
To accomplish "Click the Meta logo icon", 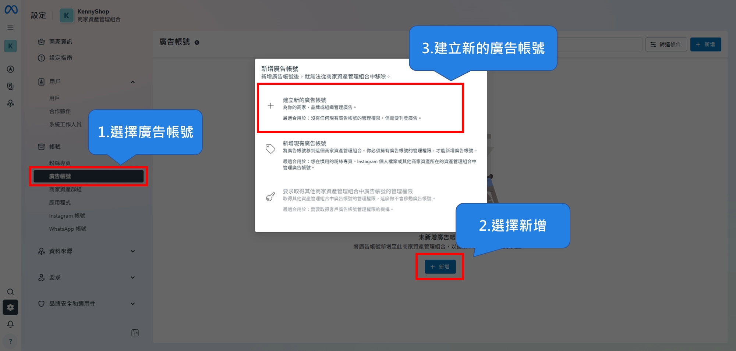I will point(10,10).
